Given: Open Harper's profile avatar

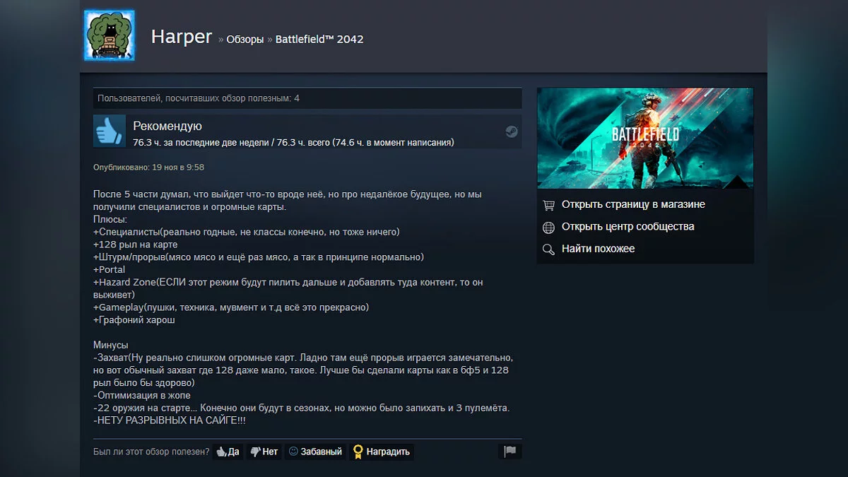Looking at the screenshot, I should [x=110, y=35].
